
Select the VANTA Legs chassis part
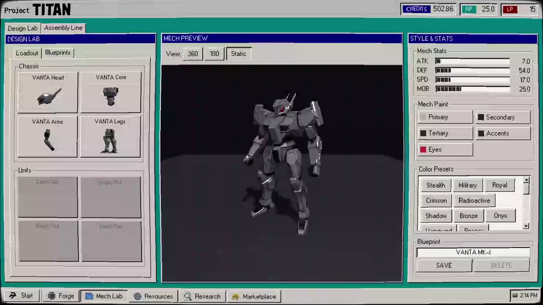pyautogui.click(x=111, y=136)
